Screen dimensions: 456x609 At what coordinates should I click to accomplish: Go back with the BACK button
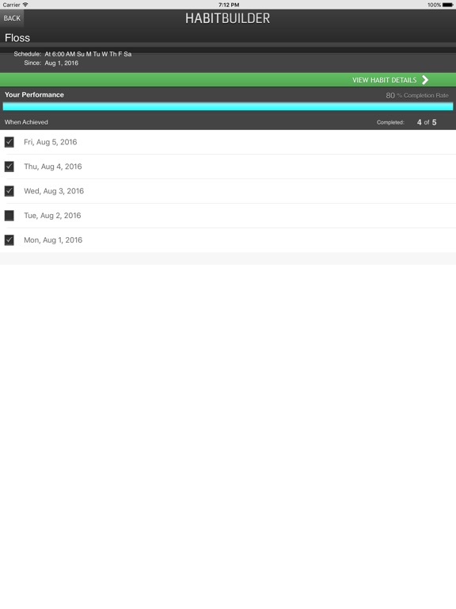click(12, 18)
